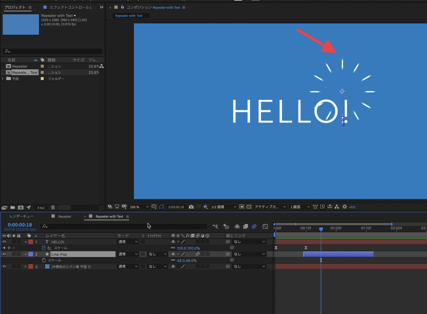This screenshot has height=314, width=427.
Task: Click the trash icon in Project panel
Action: (53, 207)
